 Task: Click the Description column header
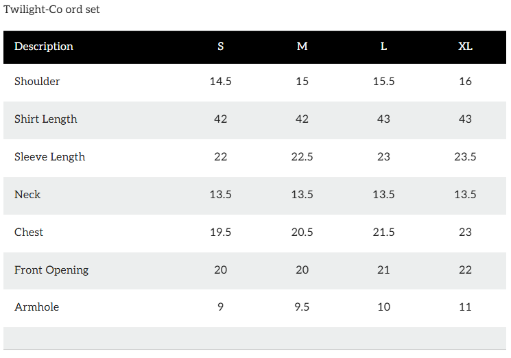pos(44,47)
